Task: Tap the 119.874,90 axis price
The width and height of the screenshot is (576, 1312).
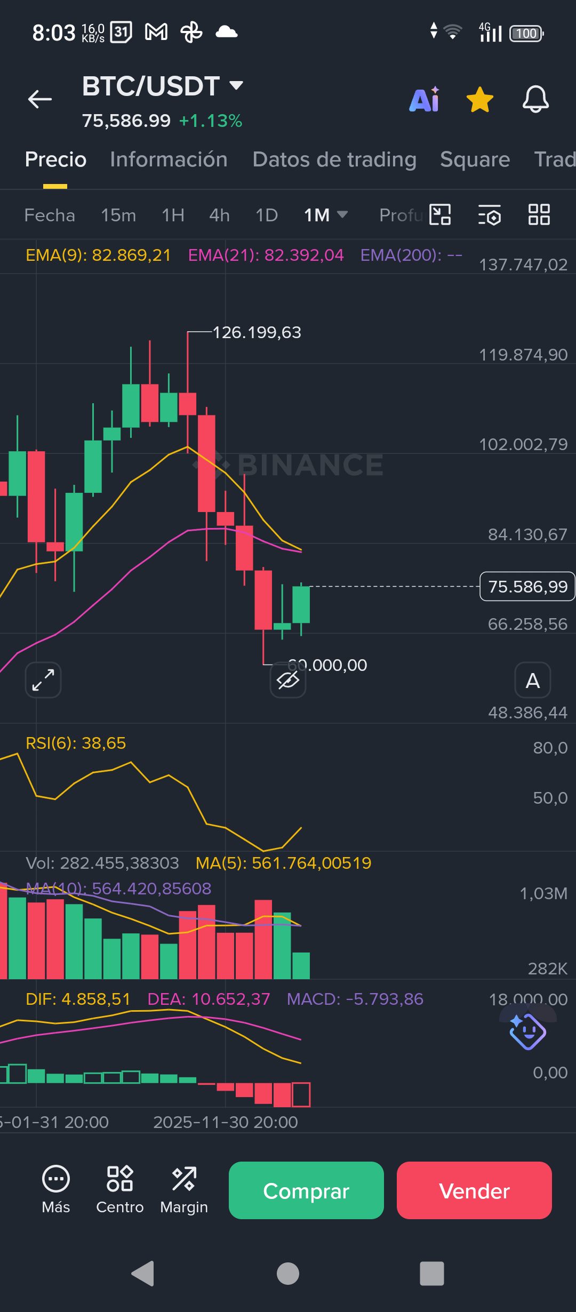Action: [523, 355]
